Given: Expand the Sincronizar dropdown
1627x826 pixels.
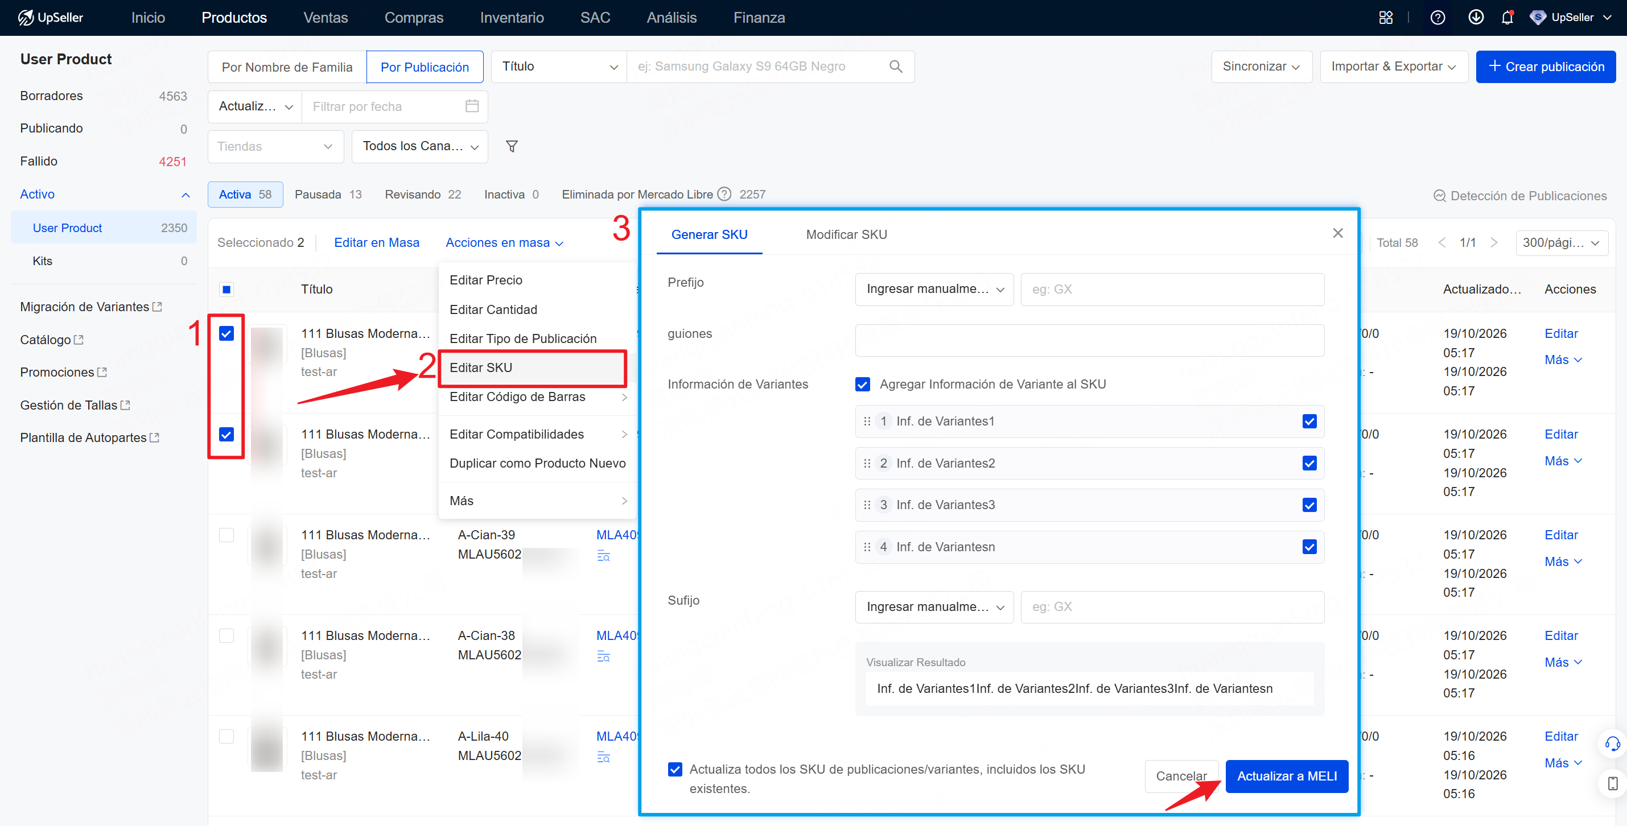Looking at the screenshot, I should coord(1261,67).
